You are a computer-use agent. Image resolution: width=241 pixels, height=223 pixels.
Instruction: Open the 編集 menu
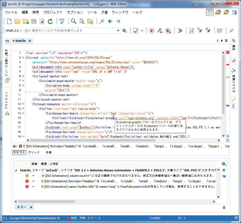coord(25,12)
